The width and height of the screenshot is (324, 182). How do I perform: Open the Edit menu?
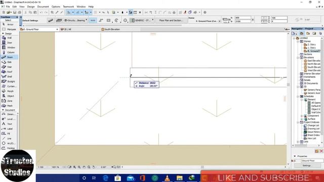(15, 7)
